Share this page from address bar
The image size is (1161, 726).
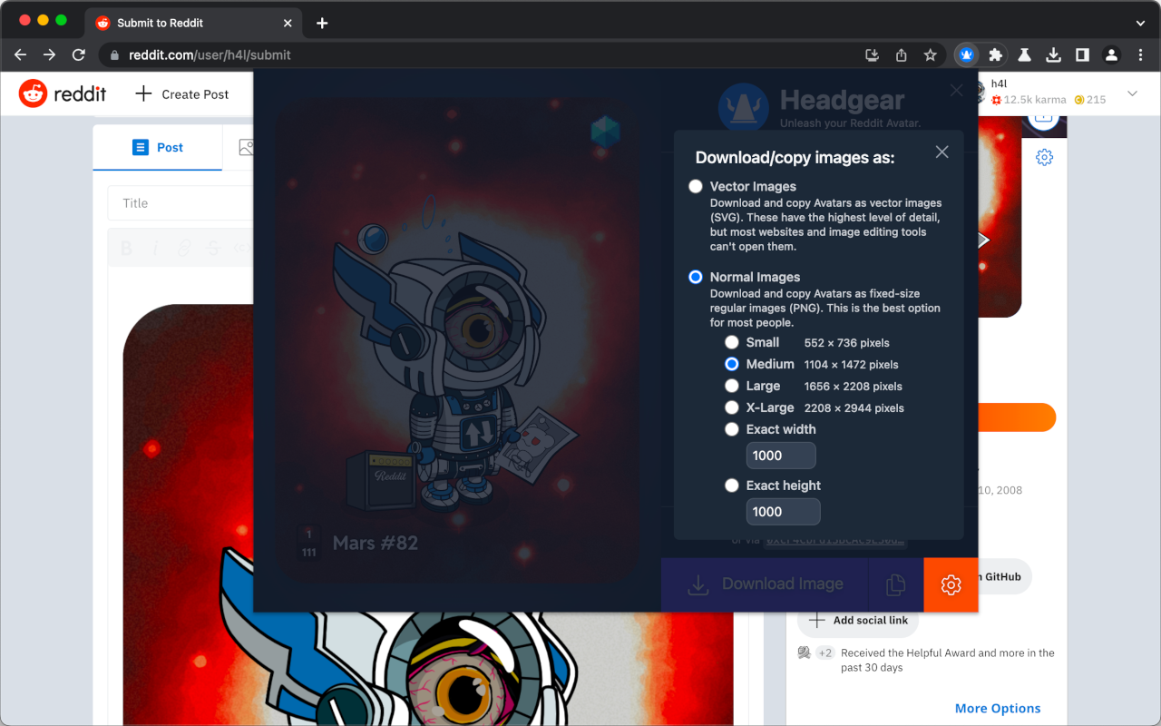click(x=901, y=54)
